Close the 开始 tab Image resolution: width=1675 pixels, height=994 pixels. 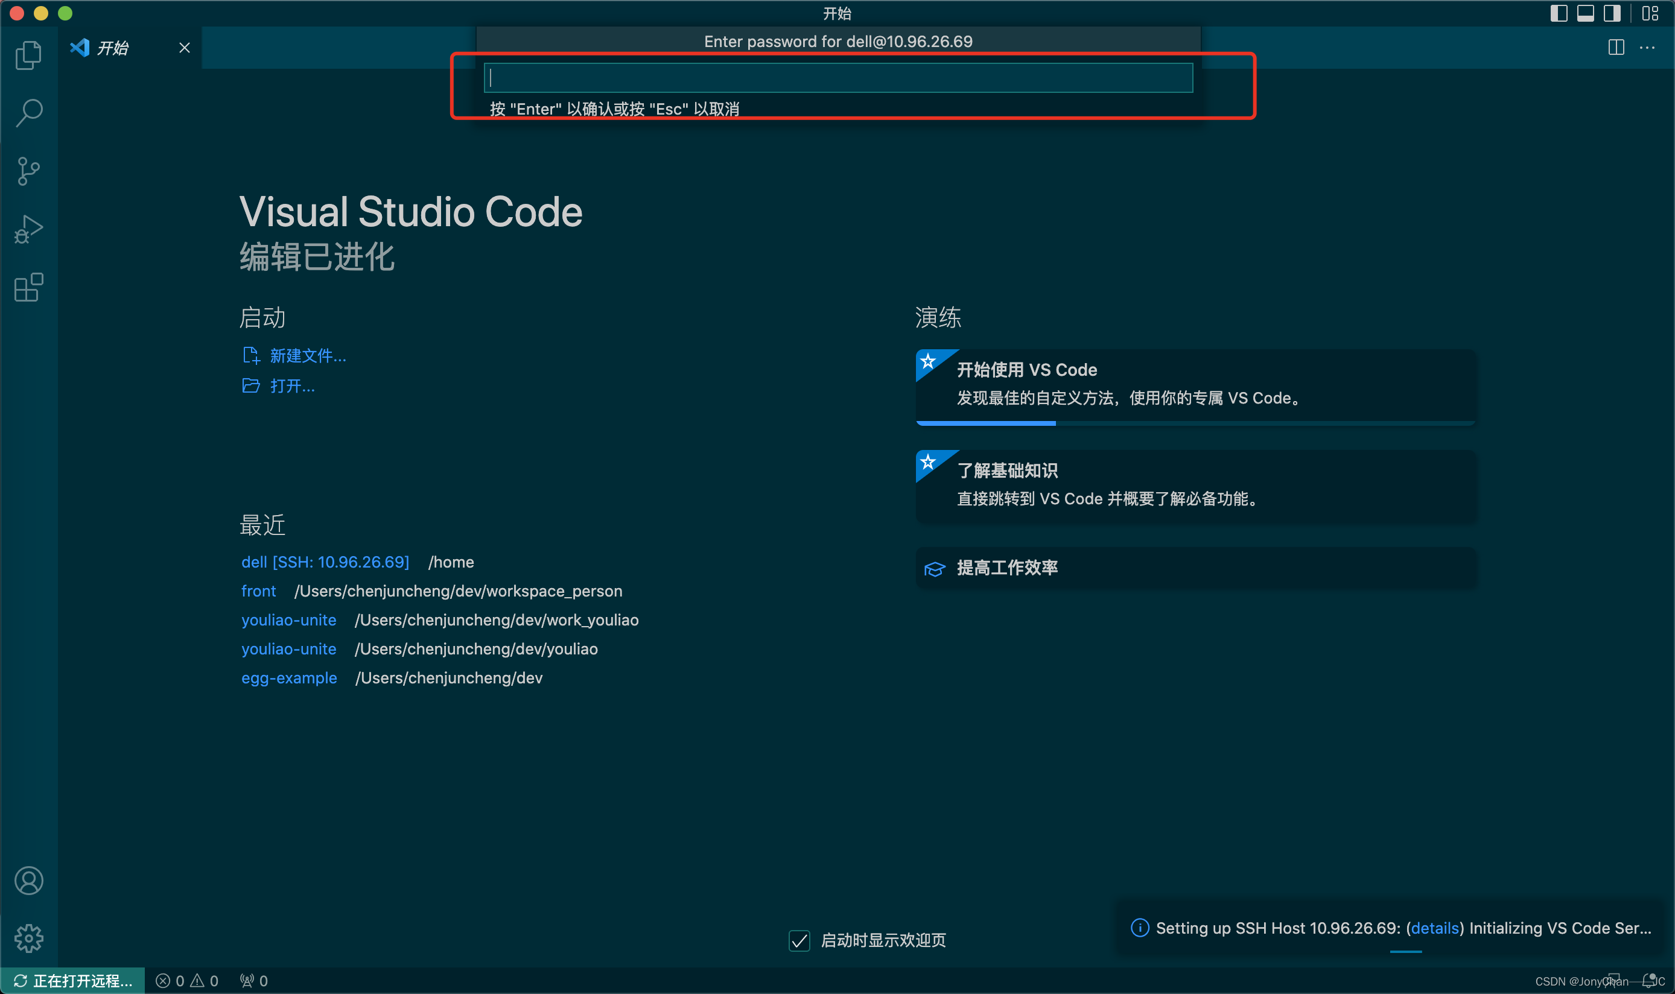[184, 48]
